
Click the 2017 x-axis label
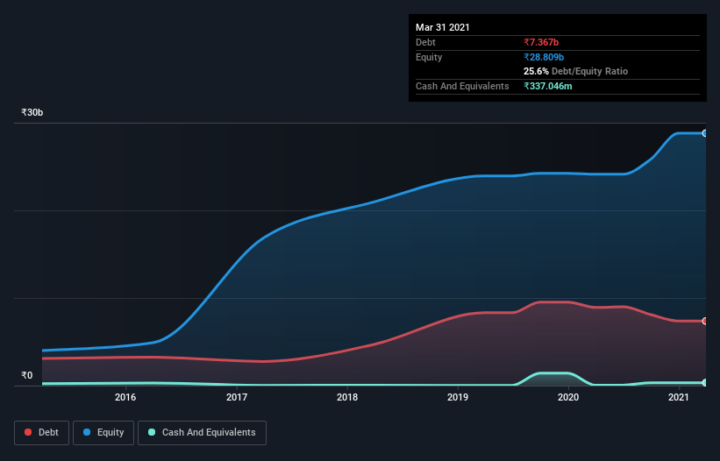pyautogui.click(x=237, y=397)
